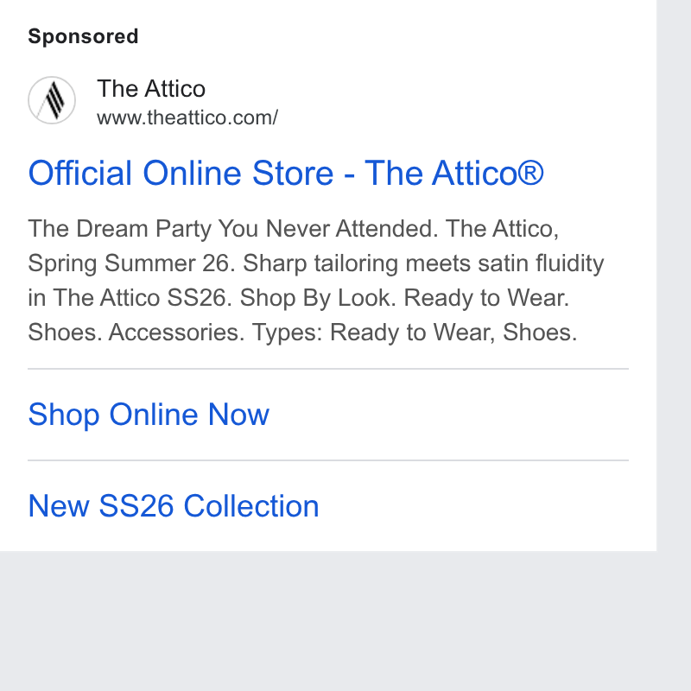Click the word 'Collection' in bottom sitelink

point(251,506)
